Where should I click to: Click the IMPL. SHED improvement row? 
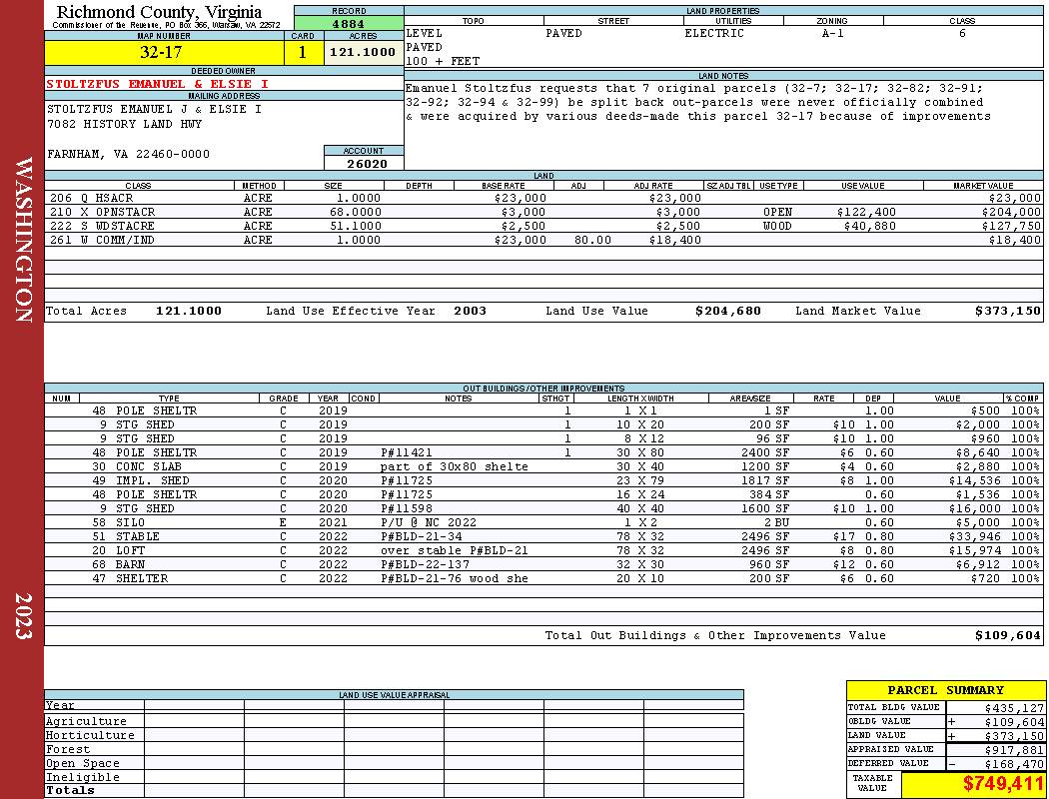coord(543,480)
